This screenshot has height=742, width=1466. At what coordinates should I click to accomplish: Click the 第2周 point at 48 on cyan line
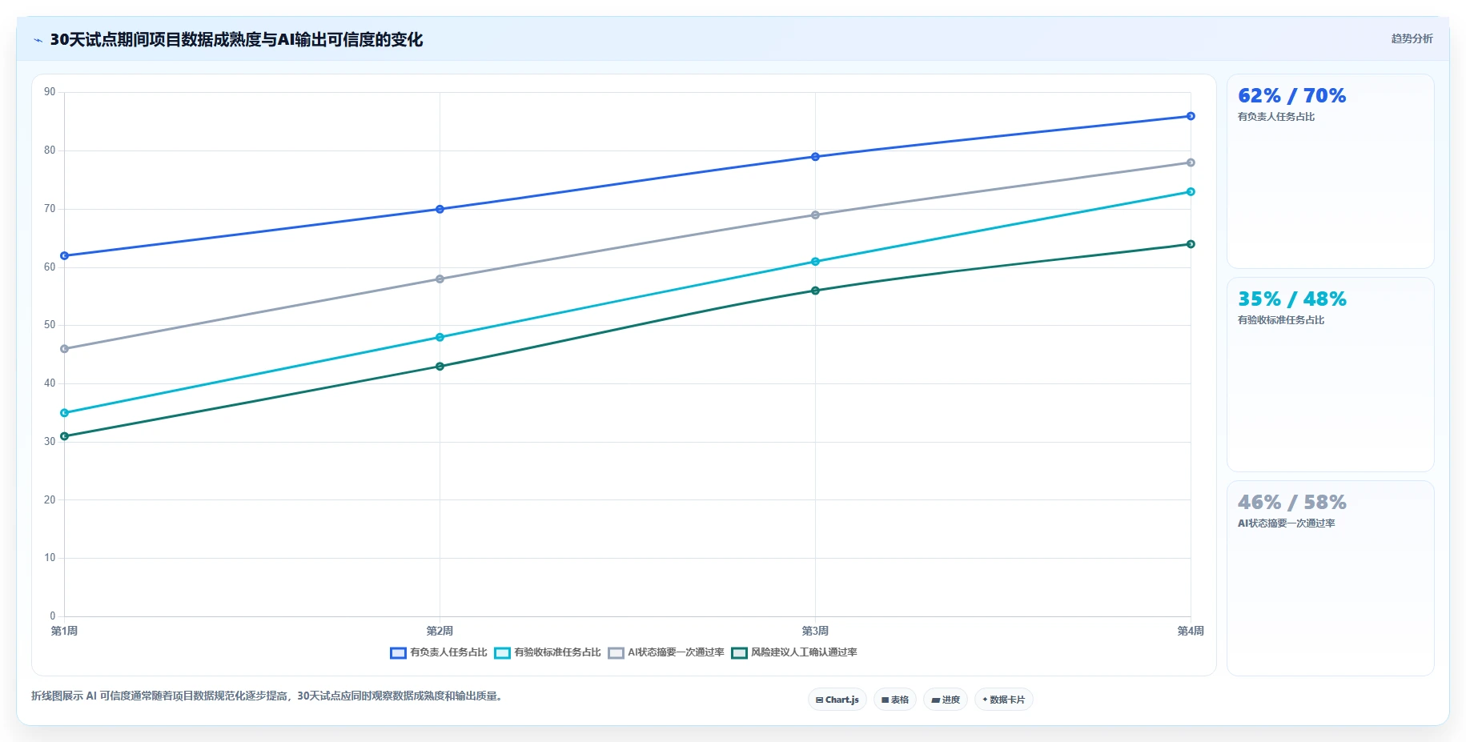click(x=440, y=337)
